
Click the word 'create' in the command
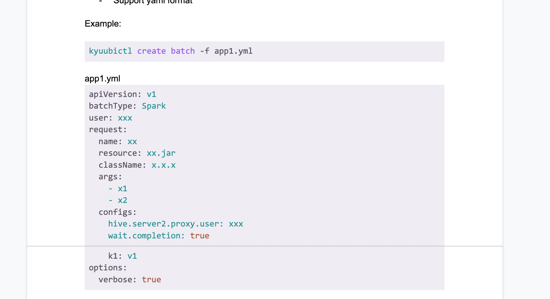coord(151,51)
